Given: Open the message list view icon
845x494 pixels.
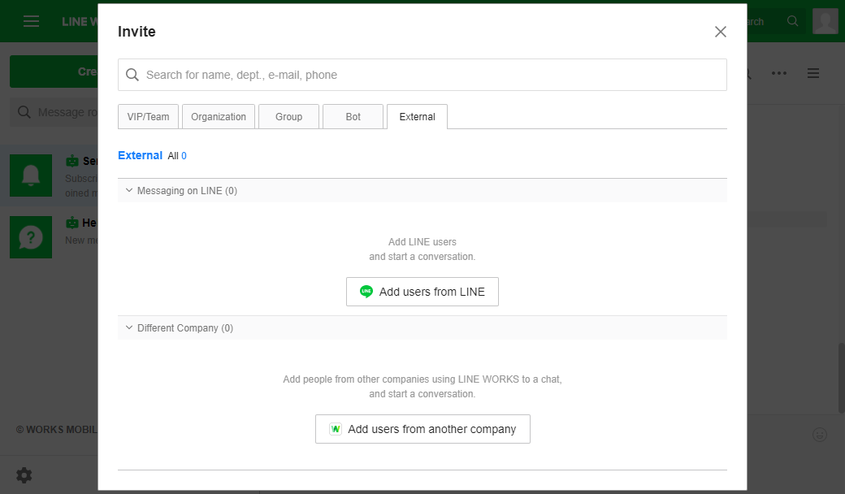Looking at the screenshot, I should (x=813, y=72).
